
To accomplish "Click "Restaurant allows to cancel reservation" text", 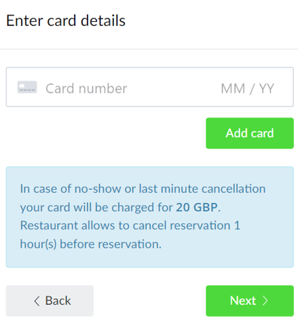I will [x=126, y=225].
